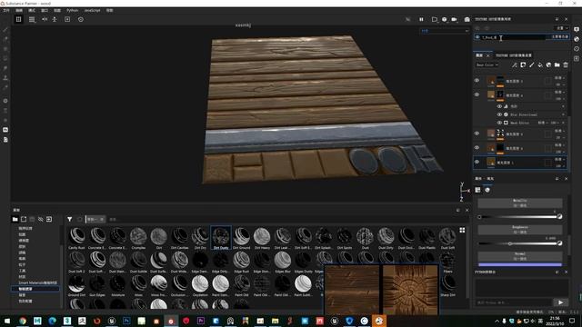Click the run button in the Python console

point(560,302)
